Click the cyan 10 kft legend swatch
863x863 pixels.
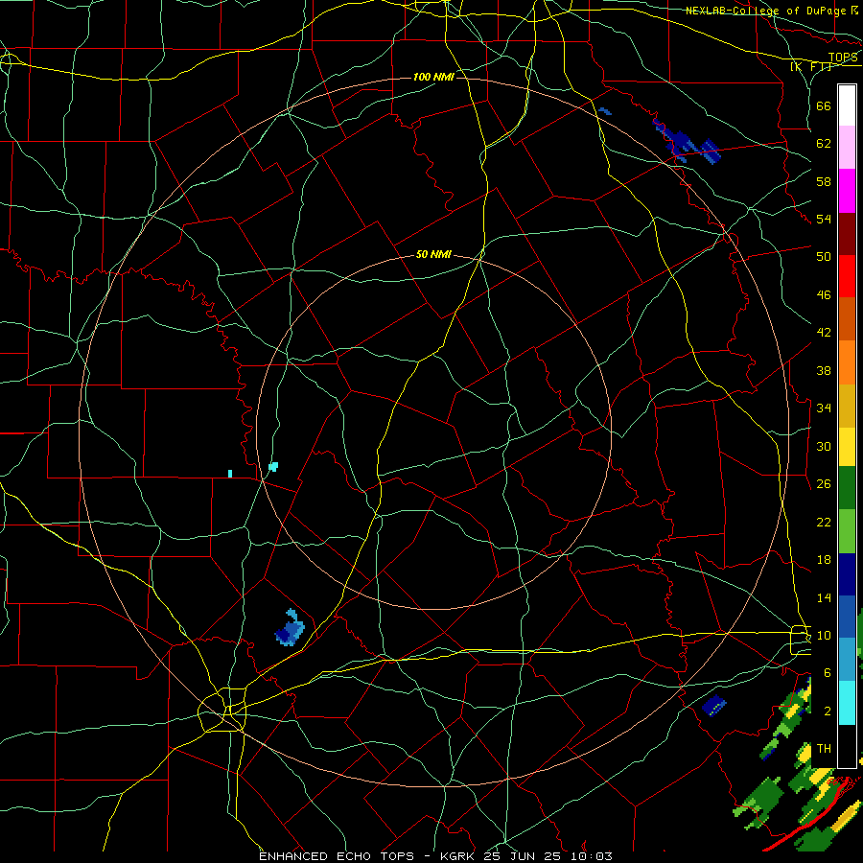(x=847, y=703)
